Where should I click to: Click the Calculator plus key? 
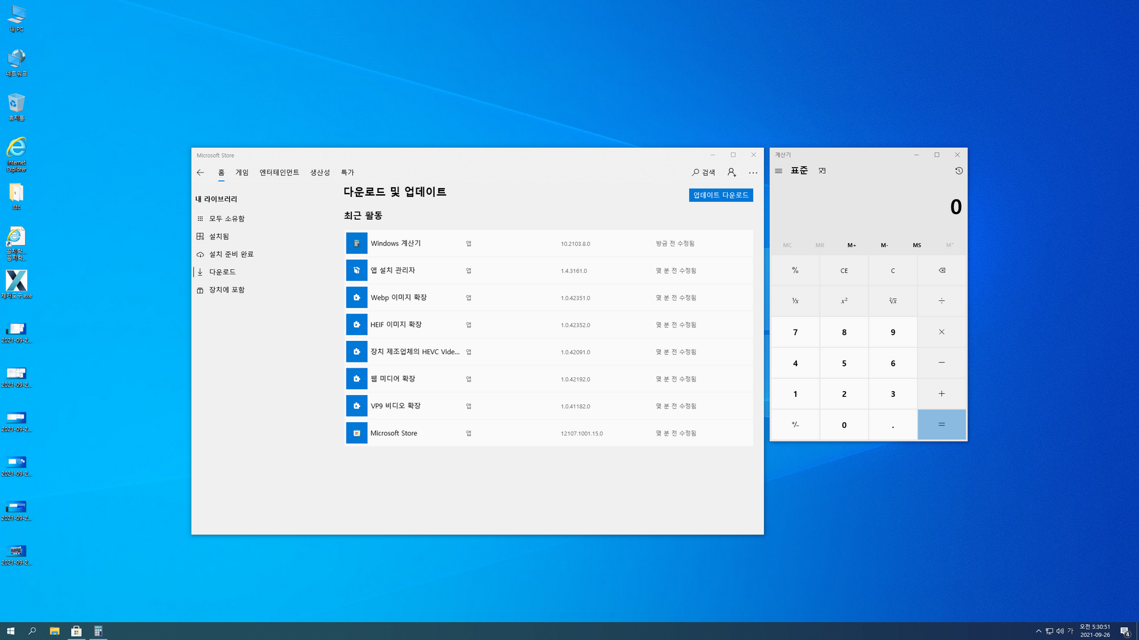click(941, 394)
